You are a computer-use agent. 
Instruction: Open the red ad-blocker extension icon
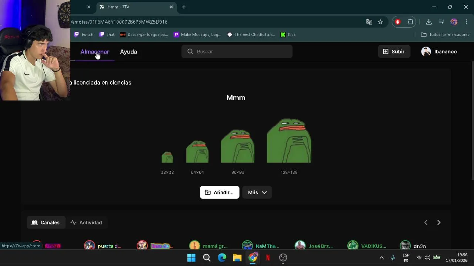pyautogui.click(x=398, y=22)
